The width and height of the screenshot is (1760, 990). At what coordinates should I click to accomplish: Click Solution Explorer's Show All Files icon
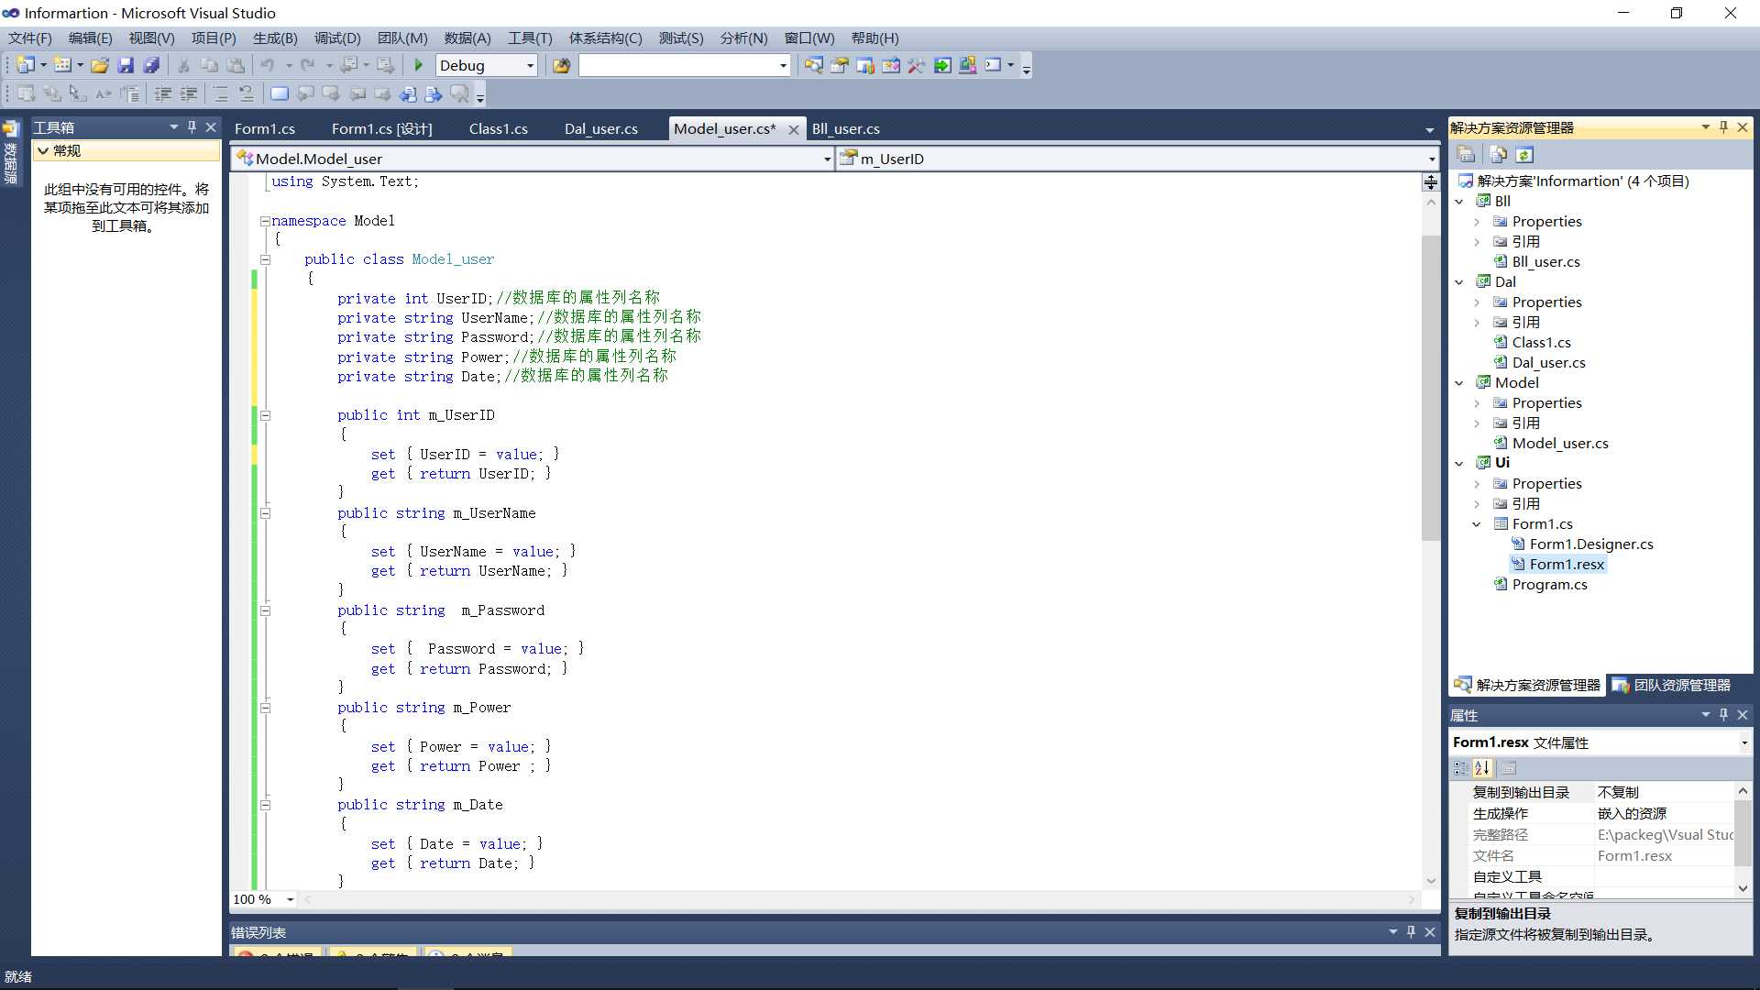(1498, 154)
